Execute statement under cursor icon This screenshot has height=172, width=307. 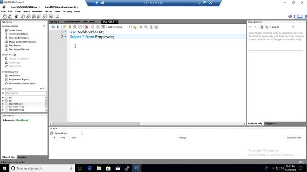(x=70, y=27)
